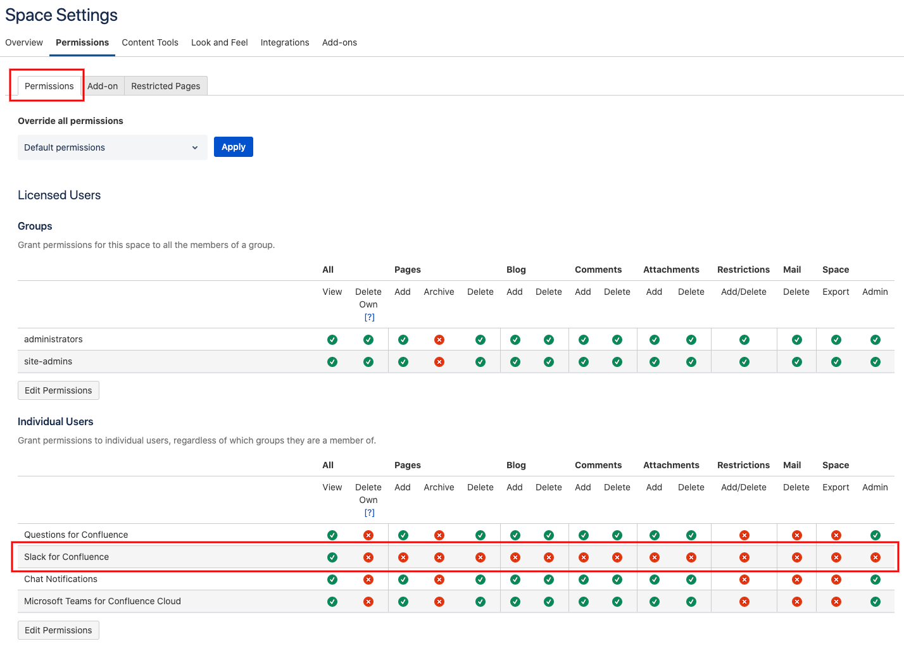Image resolution: width=904 pixels, height=646 pixels.
Task: Click the red Restrictions icon for Questions for Confluence
Action: (x=744, y=535)
